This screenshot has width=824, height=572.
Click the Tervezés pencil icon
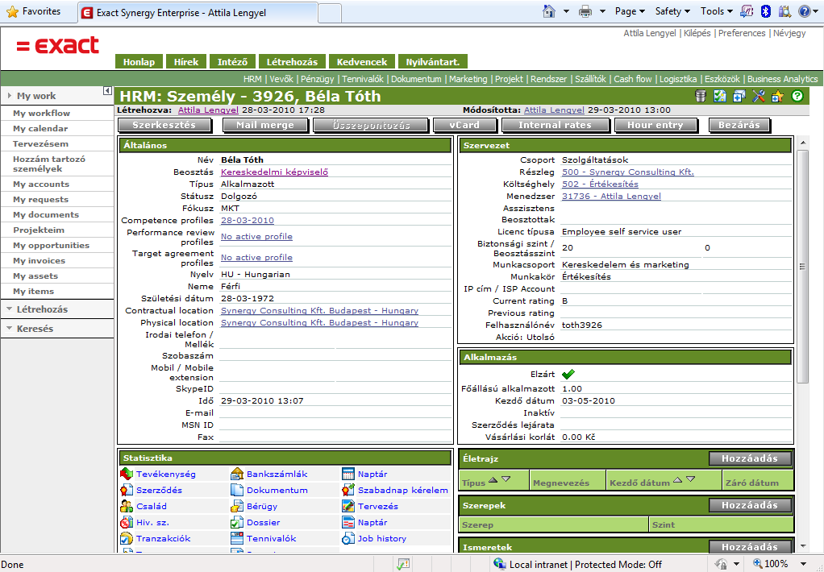(347, 507)
